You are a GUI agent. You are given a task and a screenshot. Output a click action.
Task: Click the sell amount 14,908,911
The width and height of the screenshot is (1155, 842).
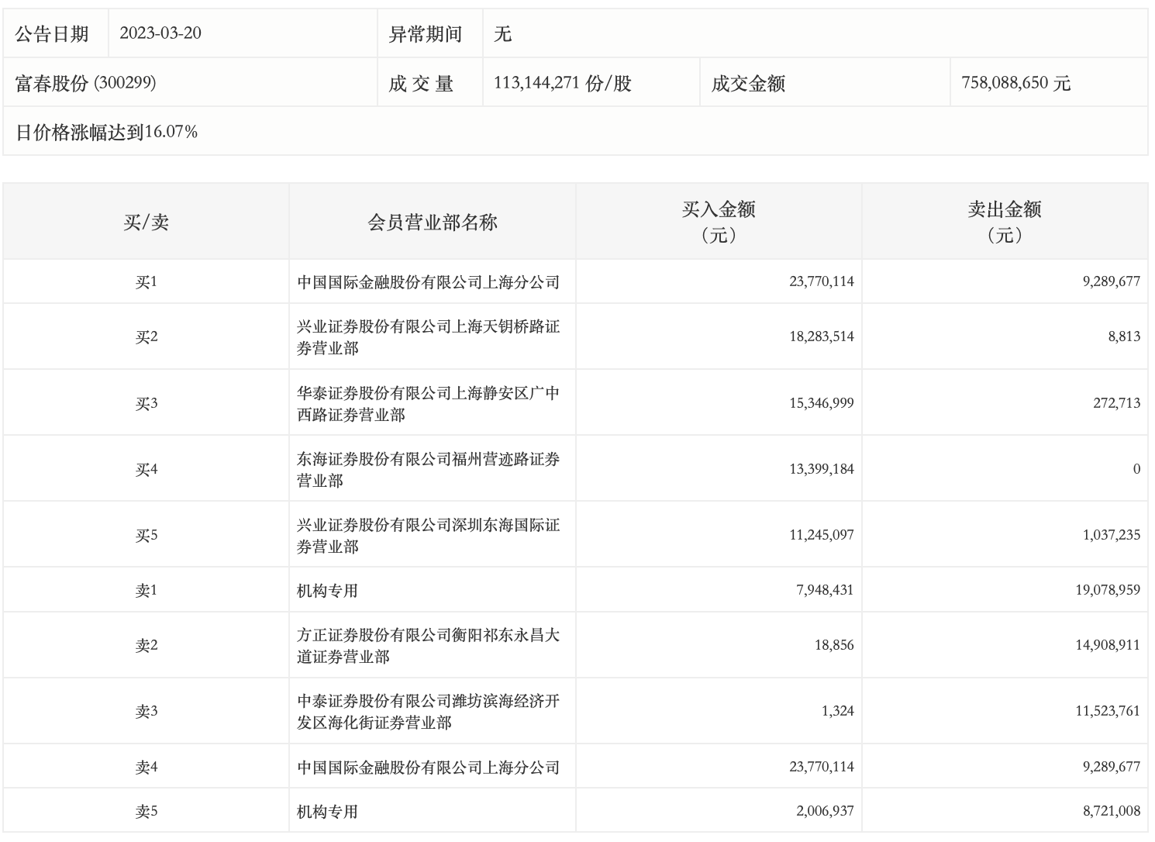(x=1107, y=645)
